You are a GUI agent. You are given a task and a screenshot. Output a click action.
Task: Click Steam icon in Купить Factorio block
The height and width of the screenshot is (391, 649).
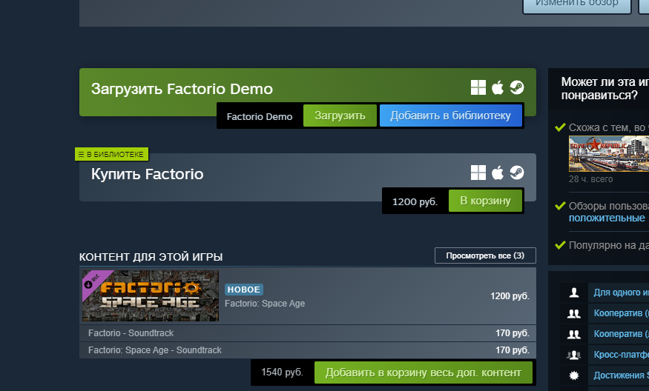tap(516, 173)
